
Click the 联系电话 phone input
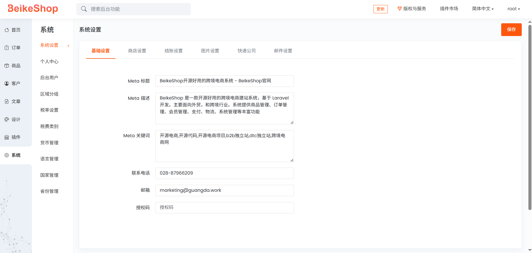click(224, 173)
